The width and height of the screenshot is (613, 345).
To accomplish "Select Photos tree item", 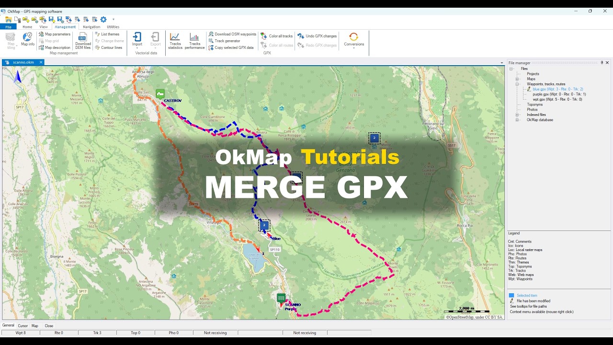I will [532, 110].
